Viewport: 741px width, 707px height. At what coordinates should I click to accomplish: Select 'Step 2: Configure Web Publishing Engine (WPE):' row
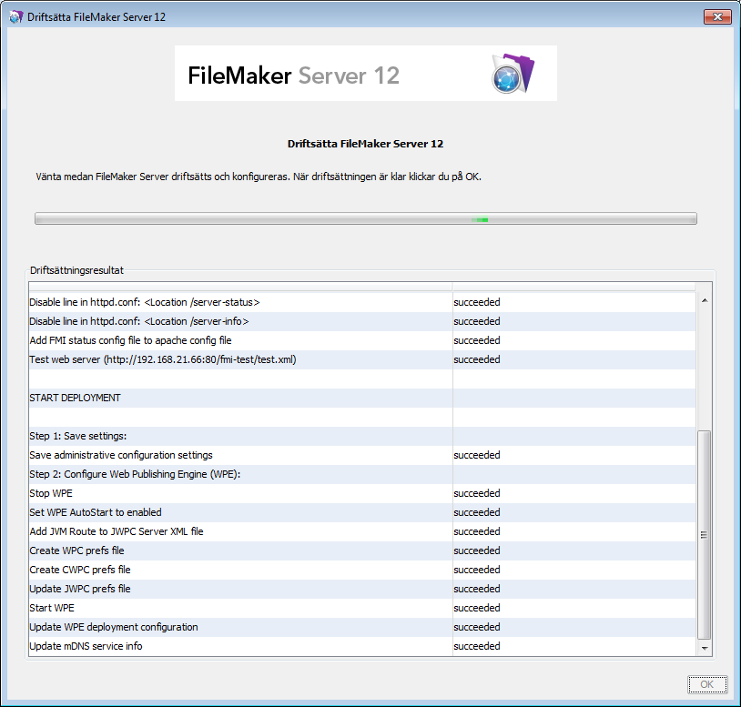coord(362,474)
